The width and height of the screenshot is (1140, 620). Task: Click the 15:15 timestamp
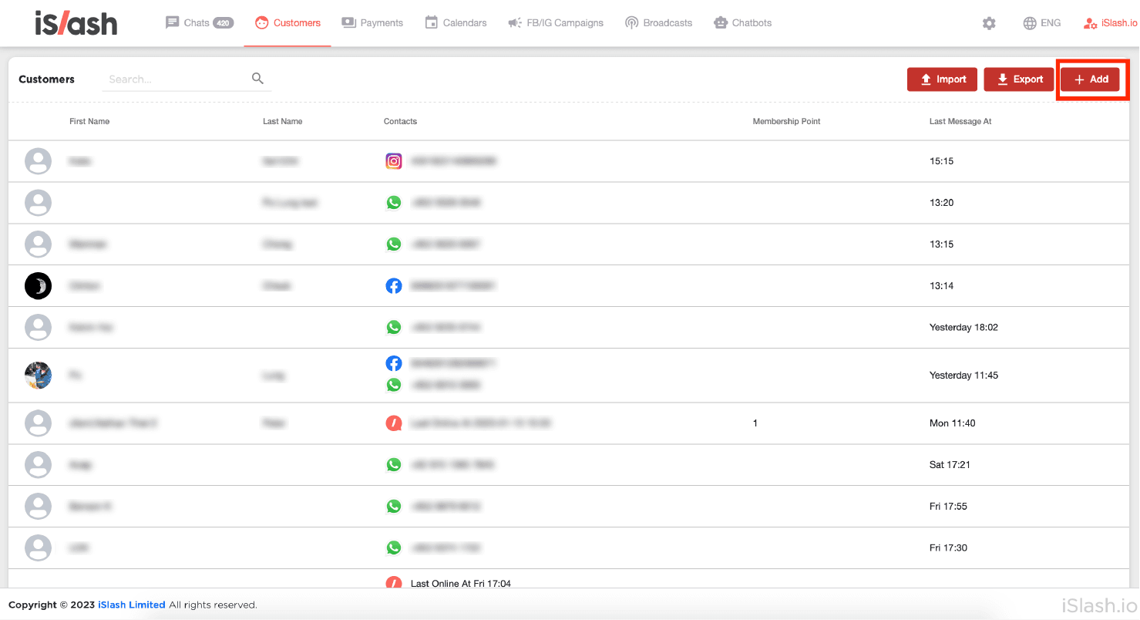pyautogui.click(x=942, y=161)
